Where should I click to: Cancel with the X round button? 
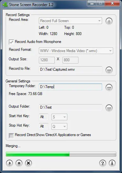click(x=28, y=163)
